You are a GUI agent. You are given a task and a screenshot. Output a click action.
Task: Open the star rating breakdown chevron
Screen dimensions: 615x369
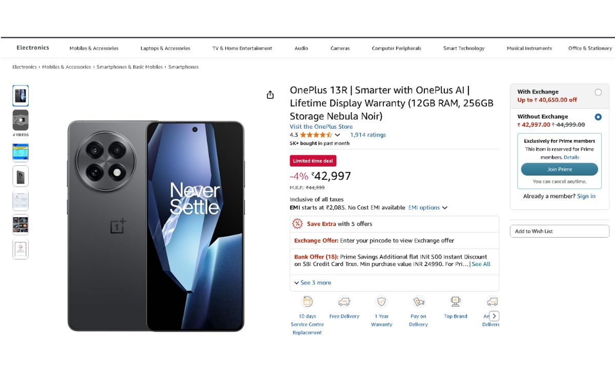[337, 135]
